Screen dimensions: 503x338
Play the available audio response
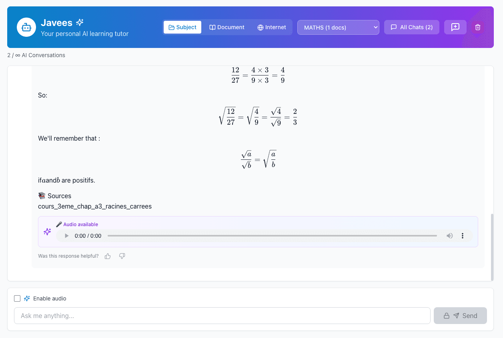click(x=67, y=236)
